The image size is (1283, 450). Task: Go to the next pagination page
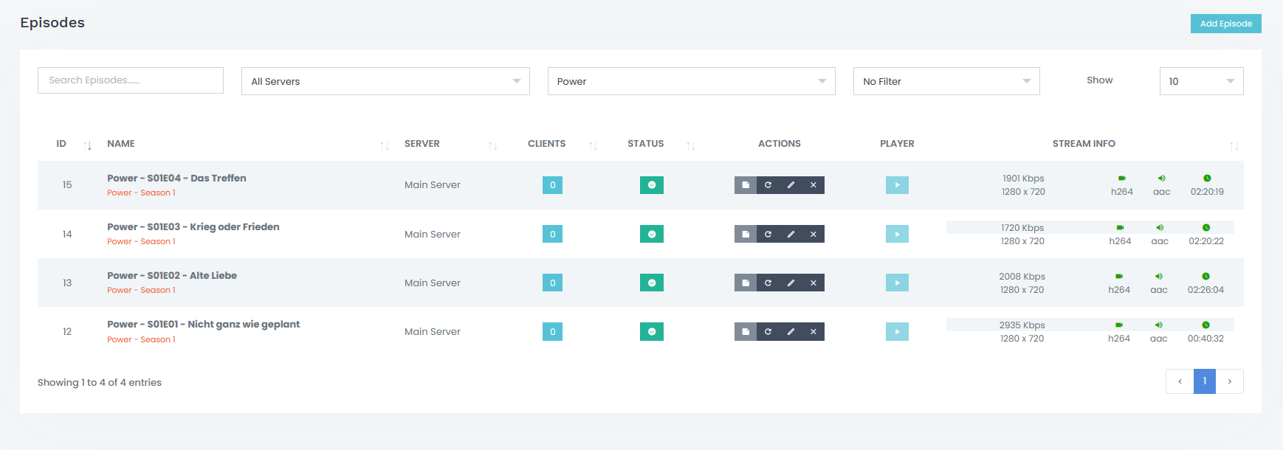click(x=1229, y=381)
